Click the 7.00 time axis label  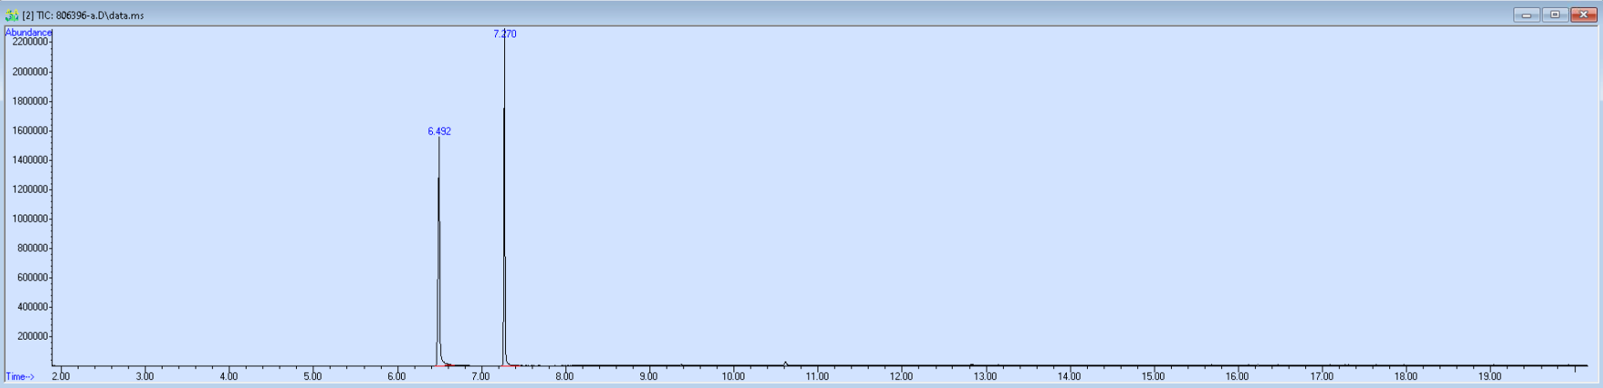pyautogui.click(x=480, y=376)
